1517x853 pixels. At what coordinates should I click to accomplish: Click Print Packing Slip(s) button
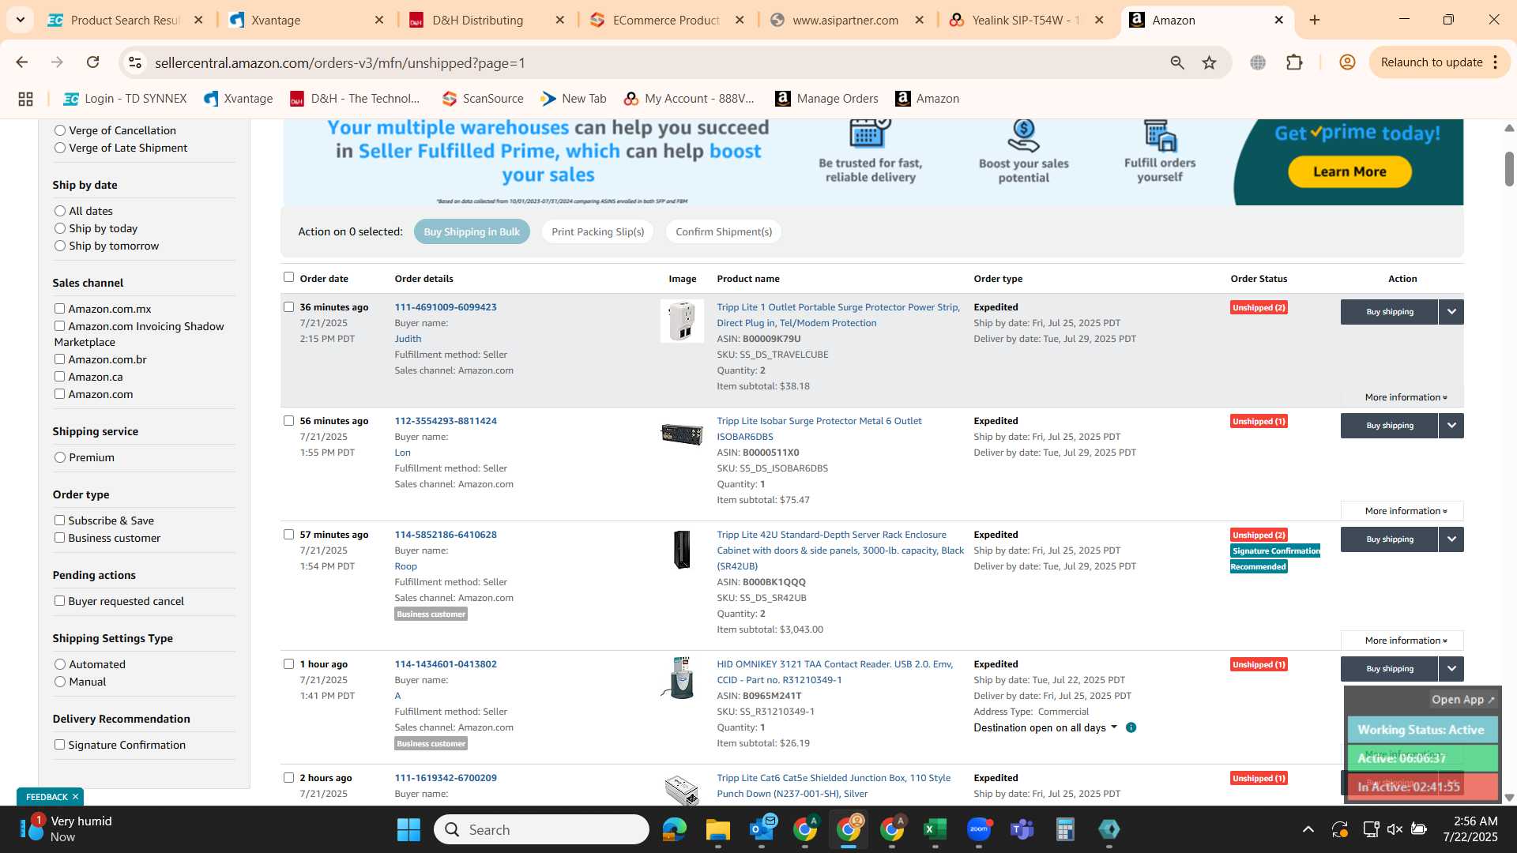click(x=597, y=231)
